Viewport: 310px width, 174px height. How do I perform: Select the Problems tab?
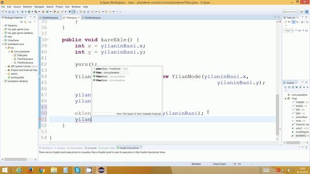tap(46, 148)
